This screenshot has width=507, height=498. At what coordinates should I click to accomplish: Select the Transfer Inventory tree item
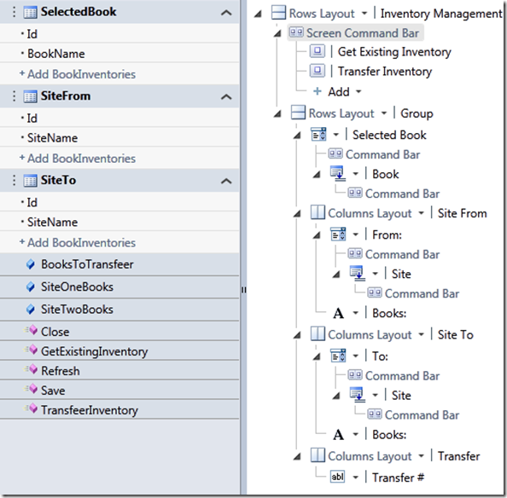coord(385,72)
